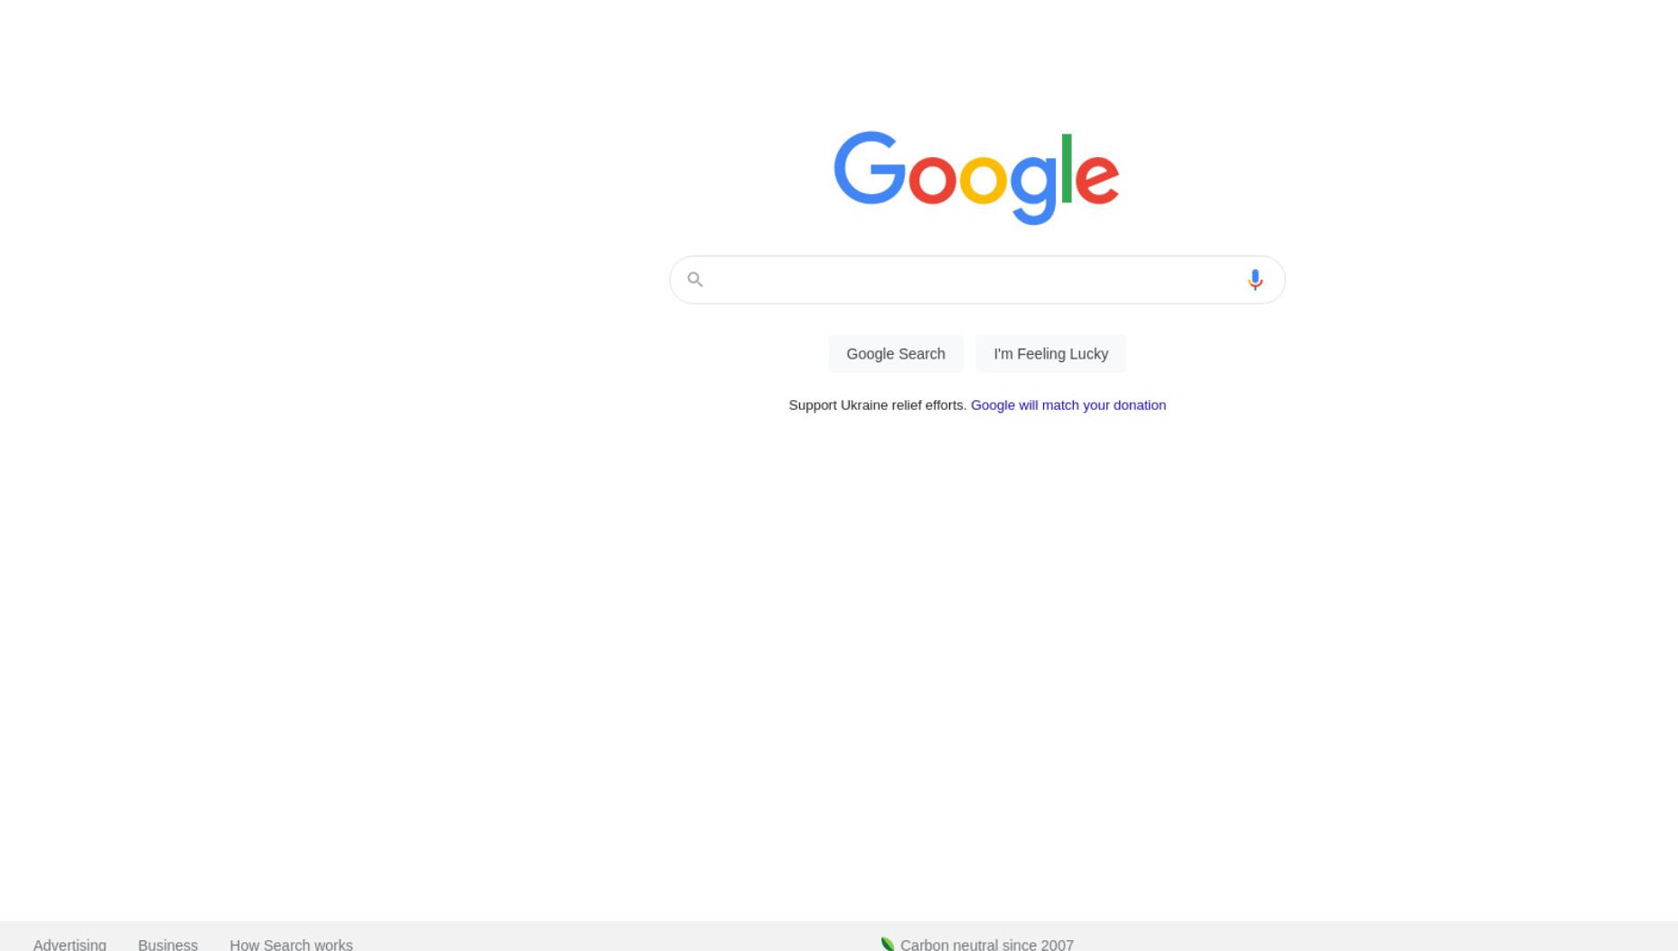Click the Support Ukraine relief efforts text
Image resolution: width=1678 pixels, height=951 pixels.
pos(877,406)
